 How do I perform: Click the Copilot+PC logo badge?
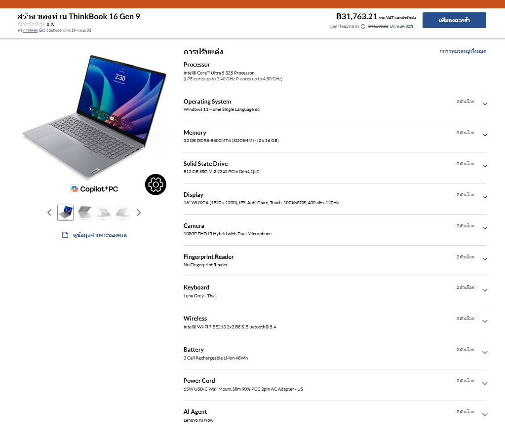point(94,189)
